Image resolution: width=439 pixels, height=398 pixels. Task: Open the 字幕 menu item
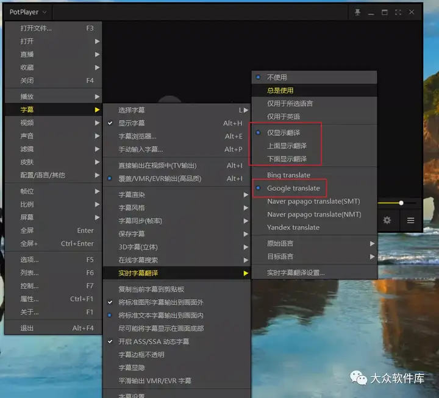[x=53, y=110]
